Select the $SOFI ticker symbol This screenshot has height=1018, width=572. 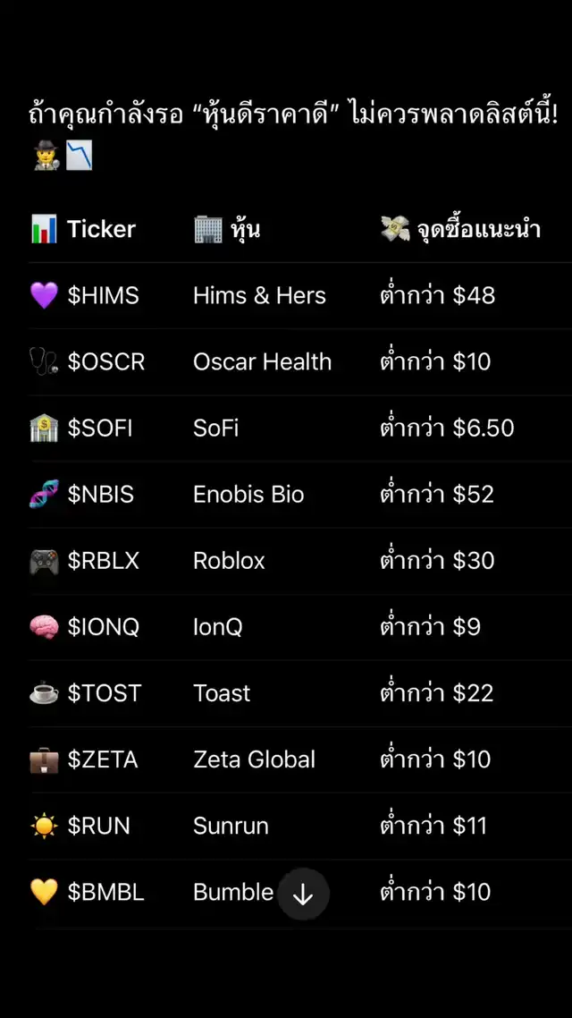click(100, 428)
